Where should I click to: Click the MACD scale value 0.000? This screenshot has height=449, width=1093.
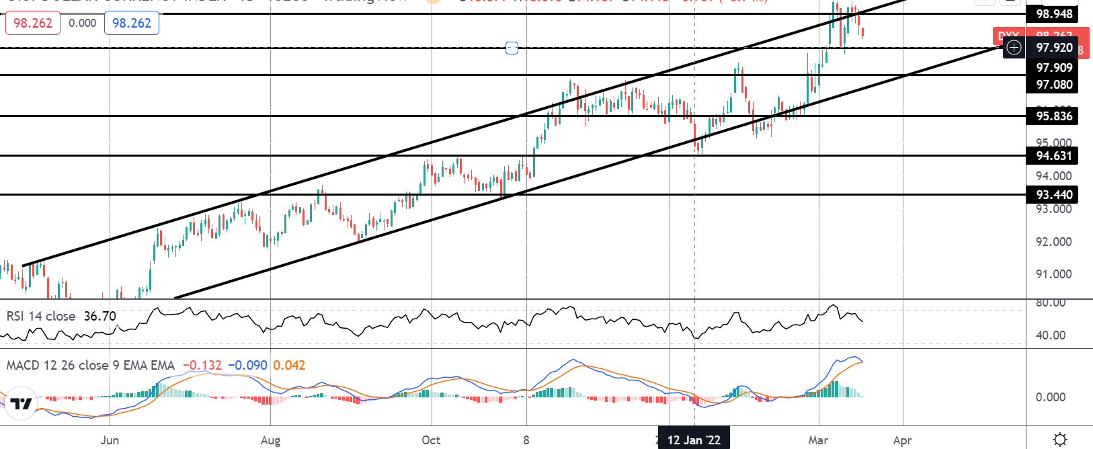pyautogui.click(x=1051, y=397)
